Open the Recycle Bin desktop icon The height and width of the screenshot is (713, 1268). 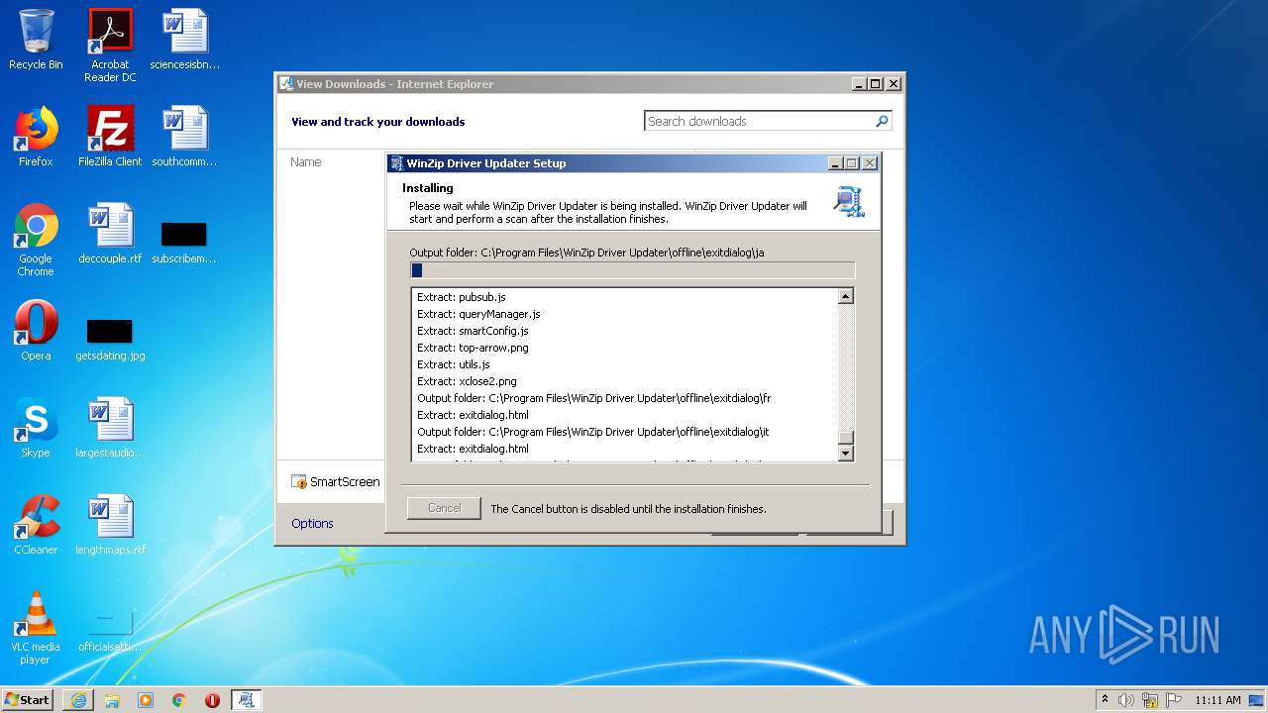36,40
